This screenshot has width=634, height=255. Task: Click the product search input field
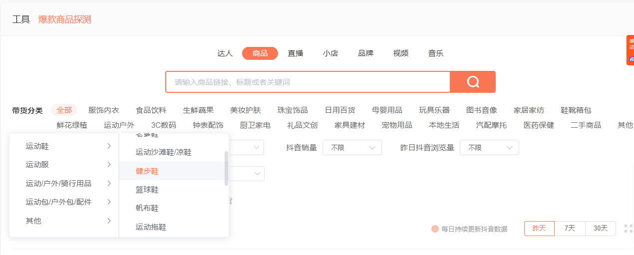pyautogui.click(x=308, y=82)
